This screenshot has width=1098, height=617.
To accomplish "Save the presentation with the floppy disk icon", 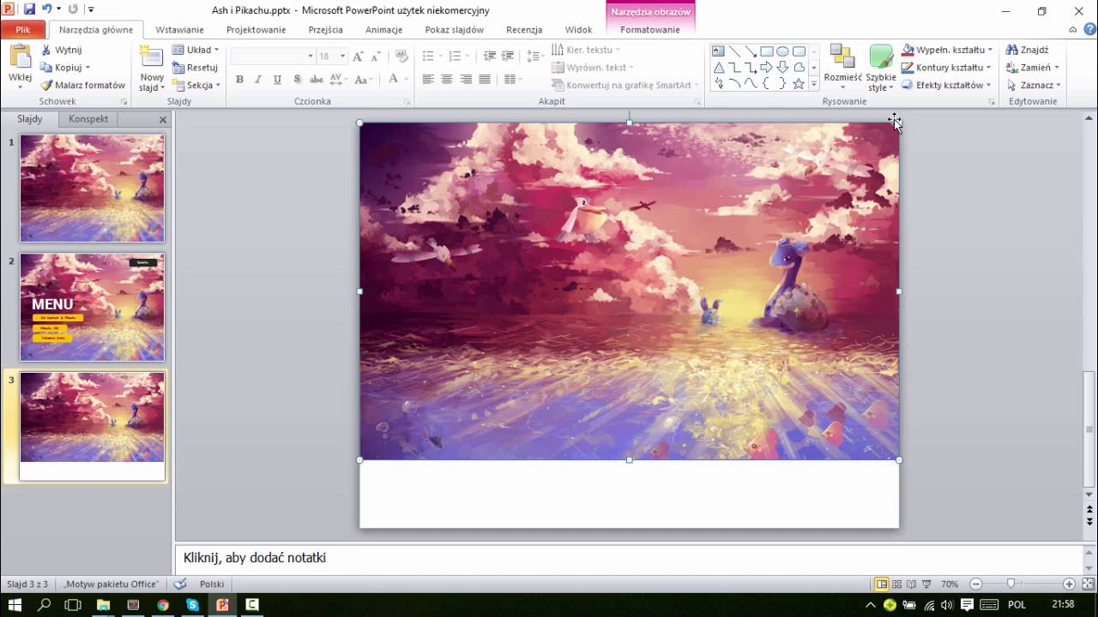I will point(29,9).
